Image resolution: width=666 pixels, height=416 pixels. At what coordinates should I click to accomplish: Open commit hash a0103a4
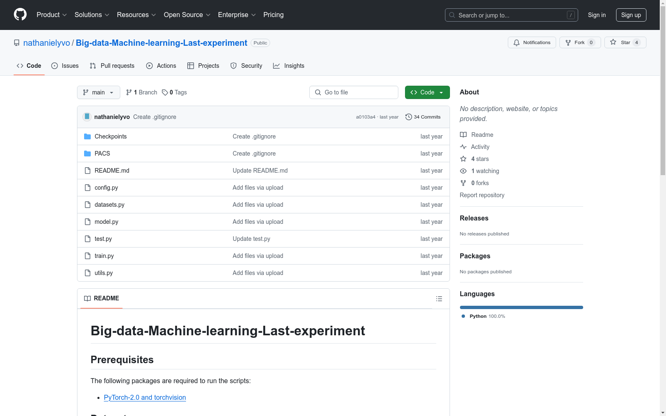point(365,117)
